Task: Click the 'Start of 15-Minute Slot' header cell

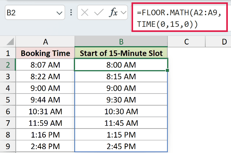Action: (x=121, y=53)
